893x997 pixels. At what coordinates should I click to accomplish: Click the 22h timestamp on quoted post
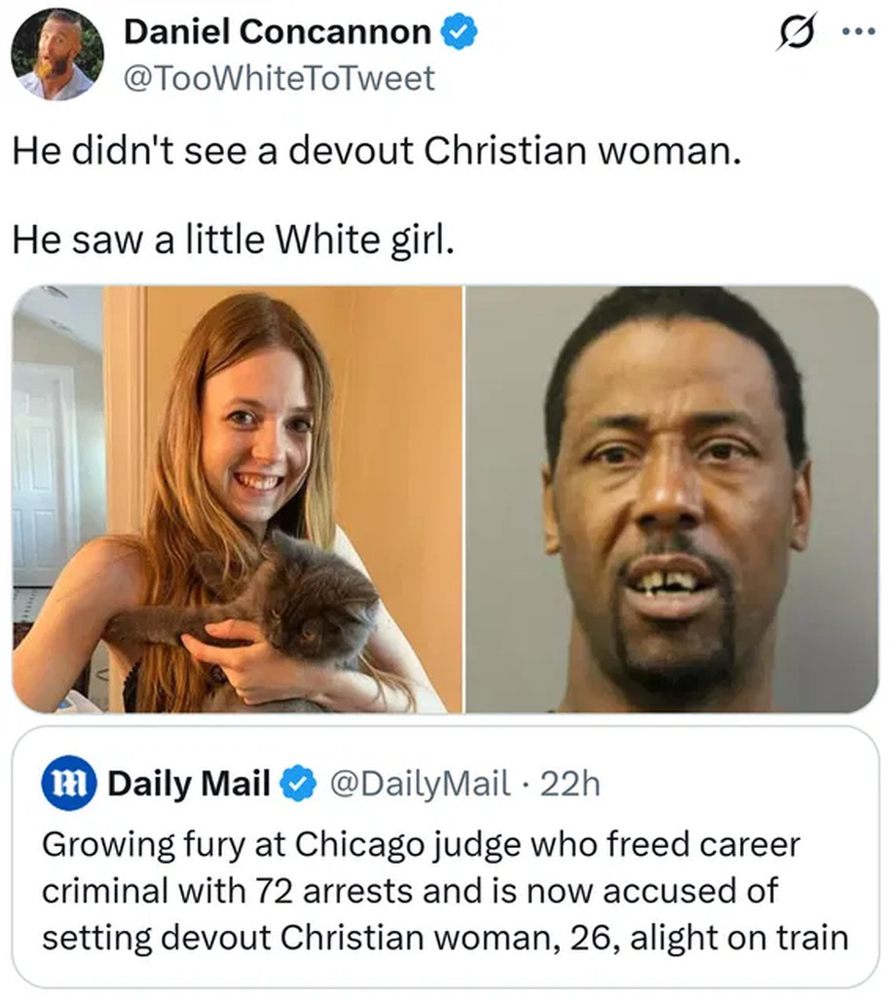pos(570,783)
